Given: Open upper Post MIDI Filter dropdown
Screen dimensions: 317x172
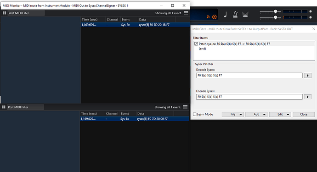Looking at the screenshot, I should click(x=26, y=13).
